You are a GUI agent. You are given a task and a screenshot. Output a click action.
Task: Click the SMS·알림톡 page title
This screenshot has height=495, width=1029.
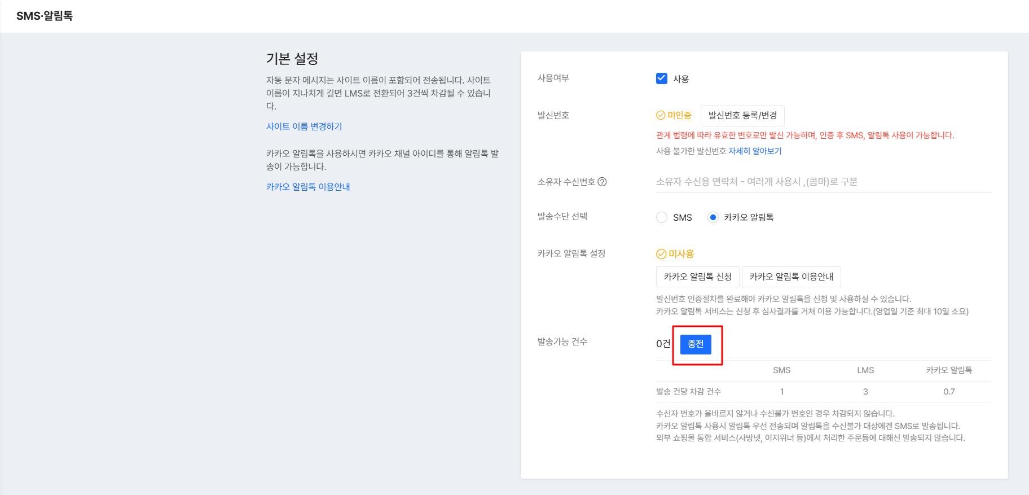coord(45,16)
